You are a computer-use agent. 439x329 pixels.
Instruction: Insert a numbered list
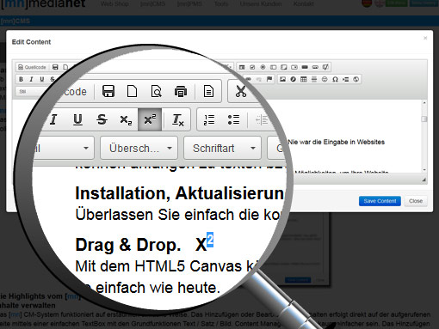[209, 119]
